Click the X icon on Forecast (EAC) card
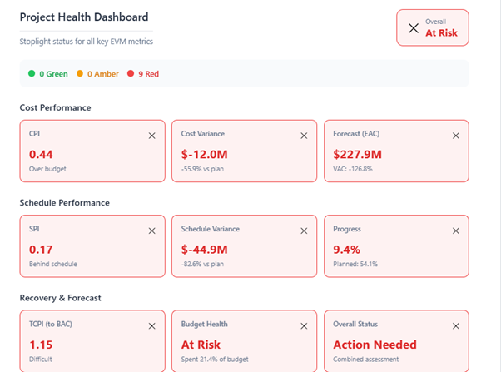The width and height of the screenshot is (501, 372). coord(455,135)
